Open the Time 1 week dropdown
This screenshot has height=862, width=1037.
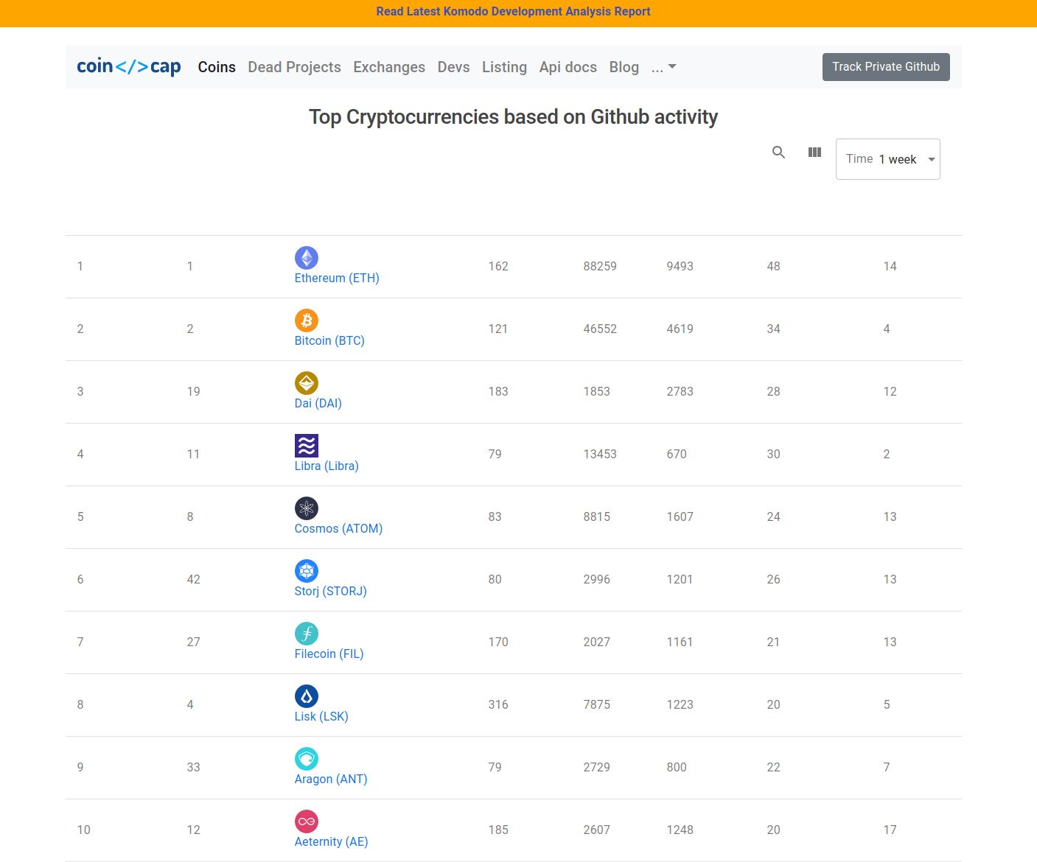[887, 159]
